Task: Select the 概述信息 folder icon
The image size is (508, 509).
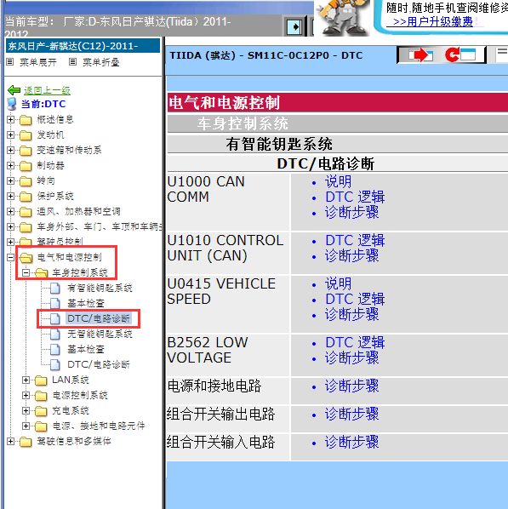Action: coord(26,120)
